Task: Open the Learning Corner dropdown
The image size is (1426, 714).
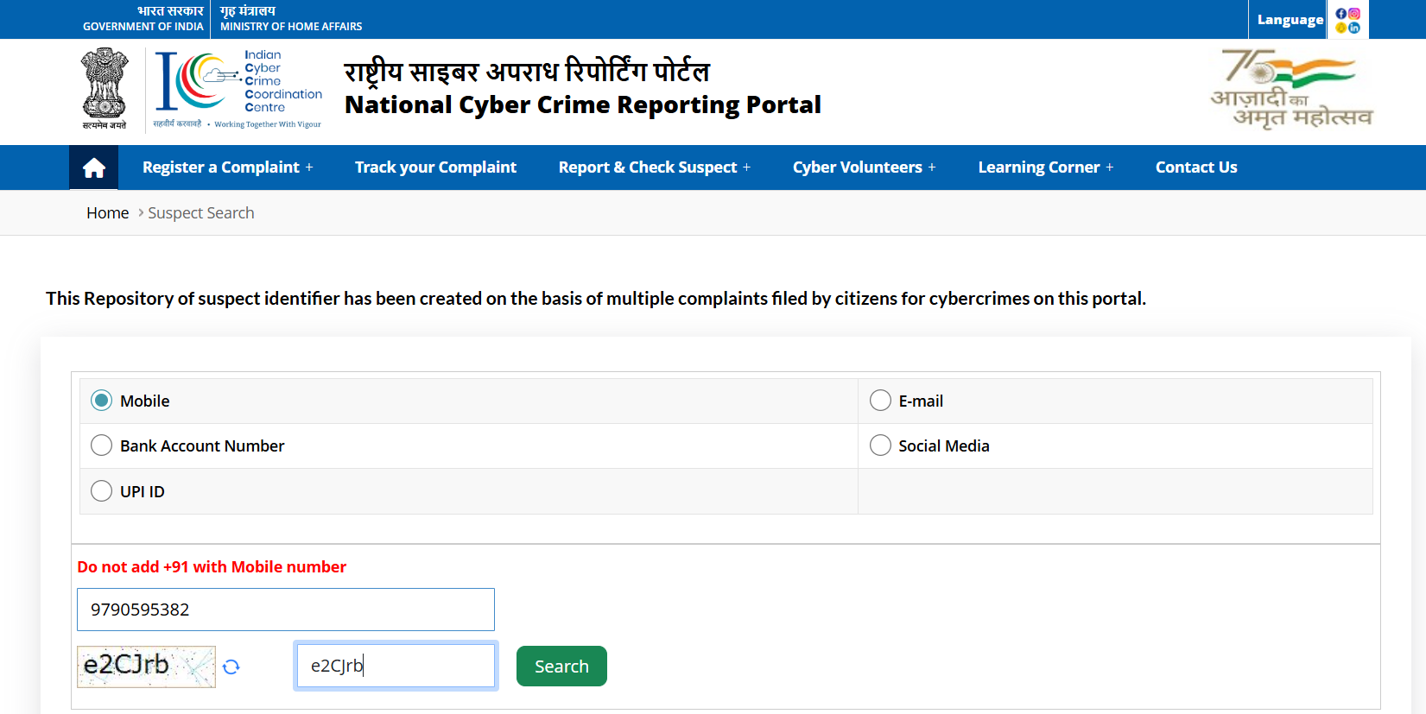Action: pos(1045,167)
